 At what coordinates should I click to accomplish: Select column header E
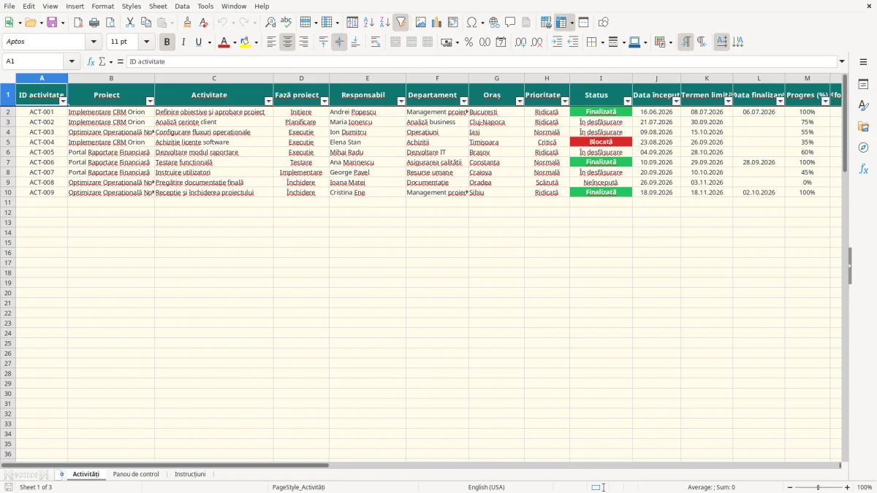(x=368, y=78)
